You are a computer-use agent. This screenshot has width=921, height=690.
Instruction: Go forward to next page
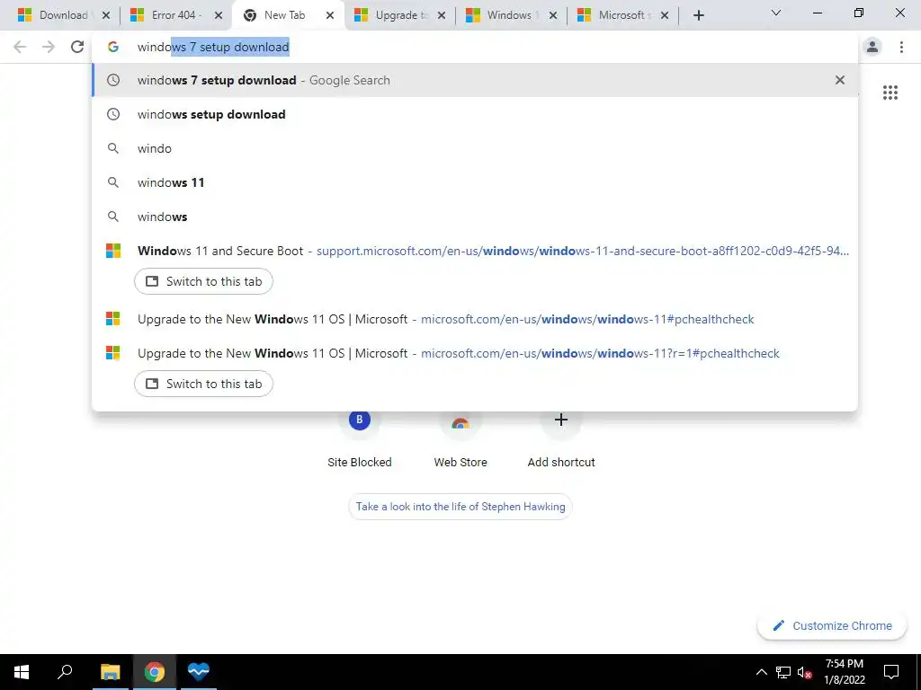[49, 47]
